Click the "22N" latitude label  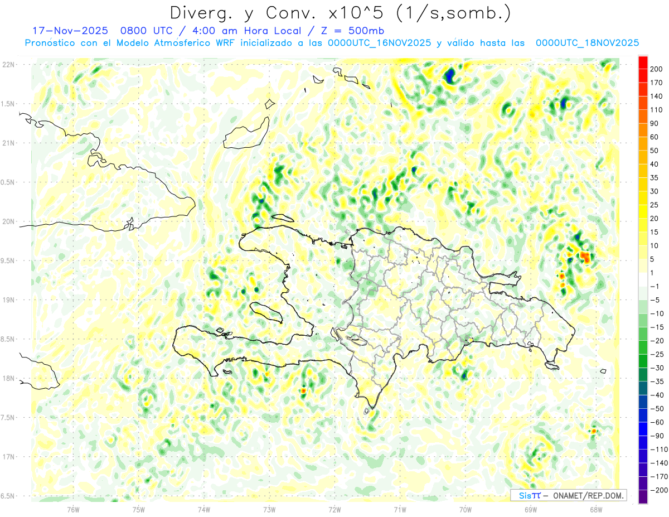pos(8,65)
